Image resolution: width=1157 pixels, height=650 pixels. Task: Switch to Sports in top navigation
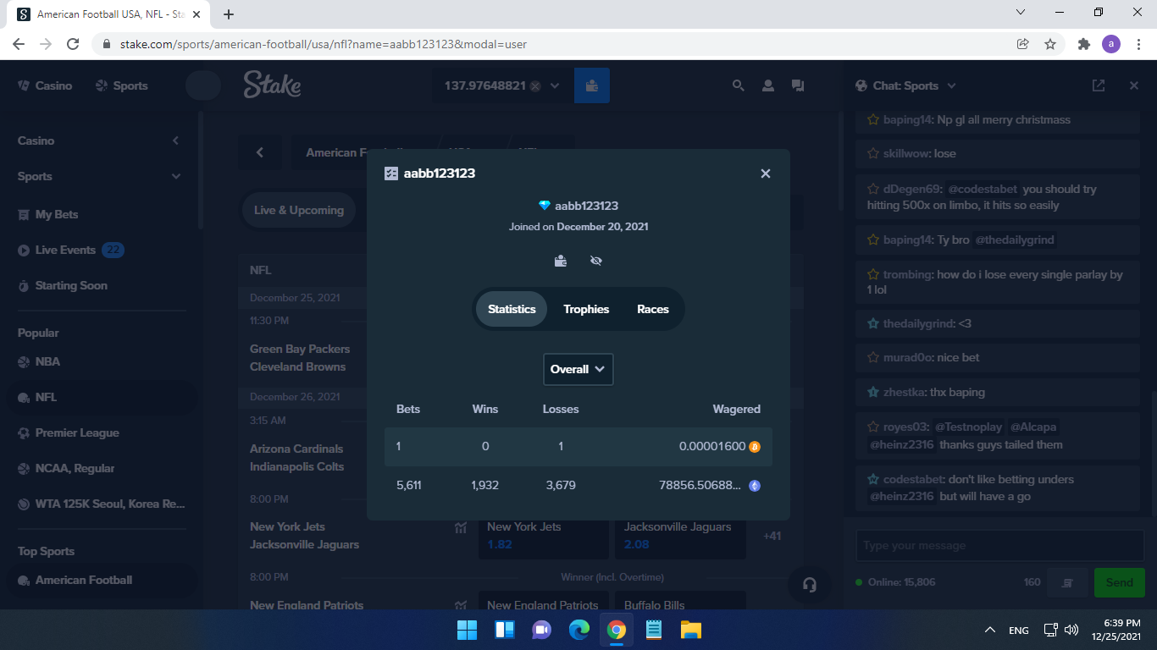[121, 85]
